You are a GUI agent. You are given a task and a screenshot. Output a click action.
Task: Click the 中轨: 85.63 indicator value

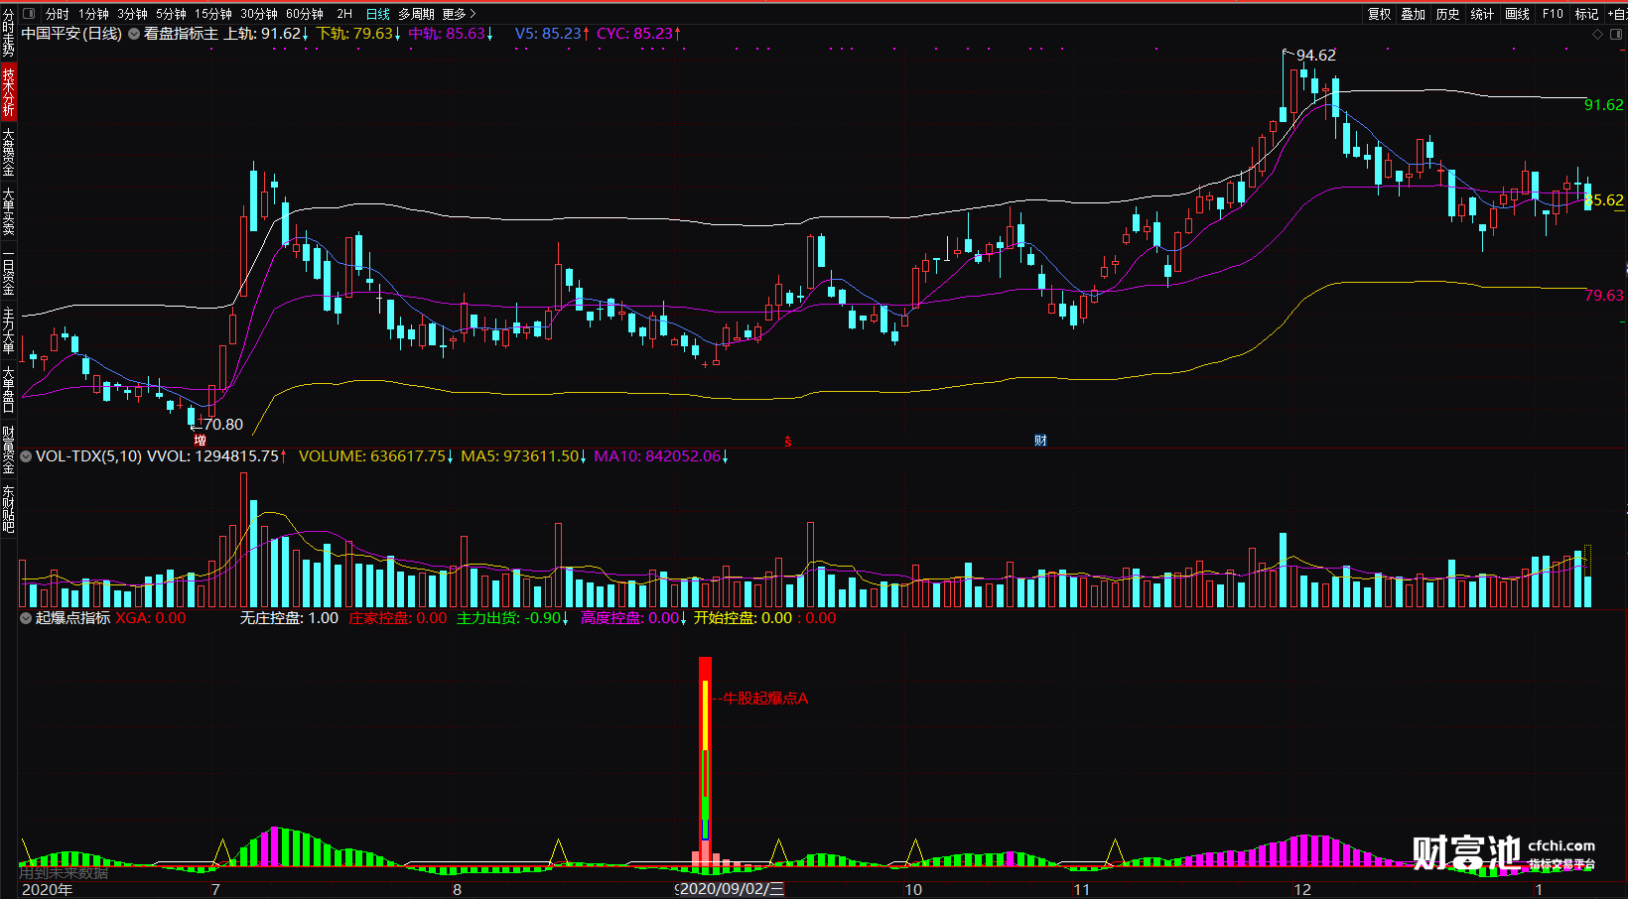tap(452, 34)
